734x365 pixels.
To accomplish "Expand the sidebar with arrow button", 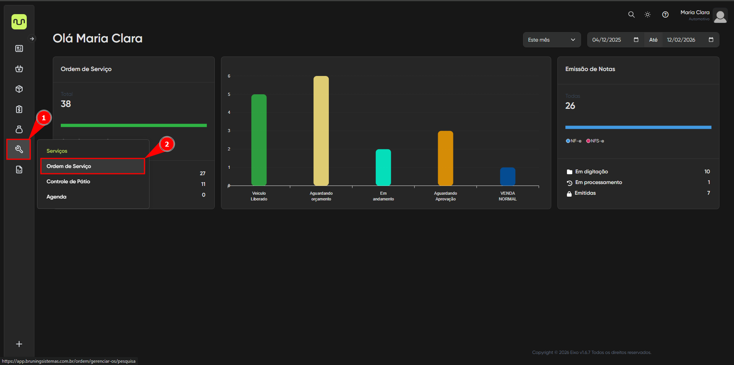I will (32, 39).
